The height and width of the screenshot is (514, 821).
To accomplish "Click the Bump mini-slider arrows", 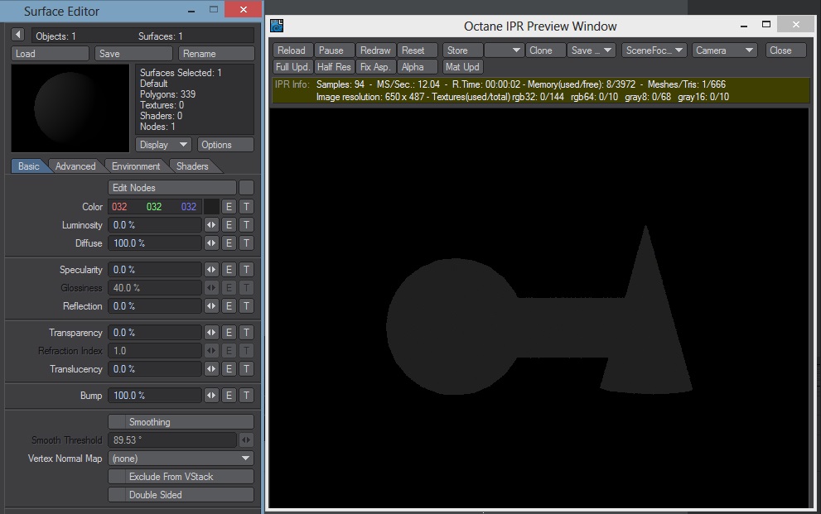I will click(x=211, y=396).
